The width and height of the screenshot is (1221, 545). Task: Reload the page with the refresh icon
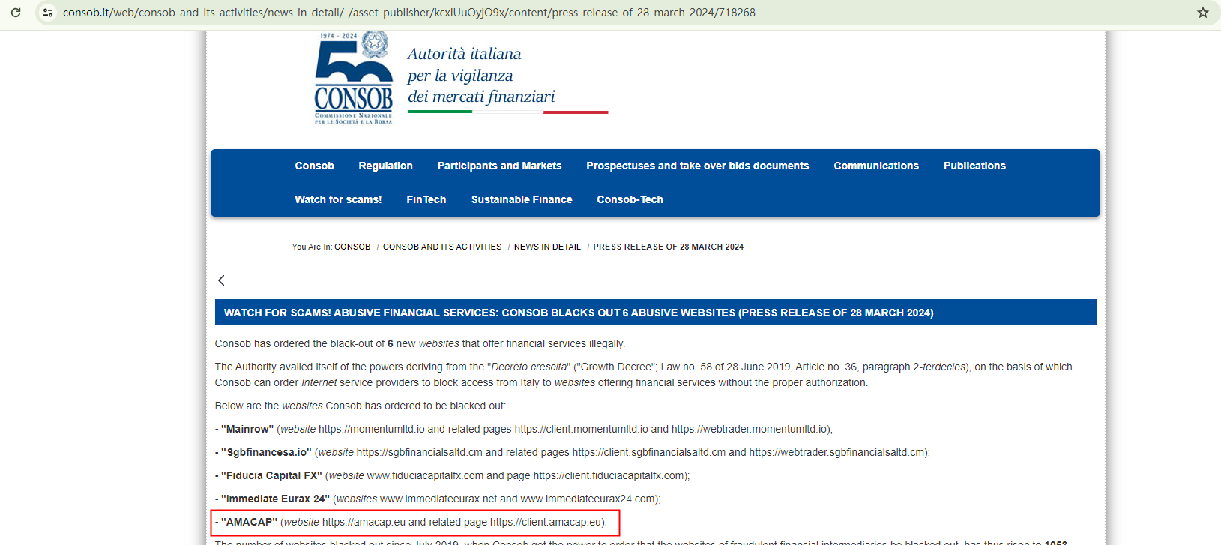[x=15, y=13]
